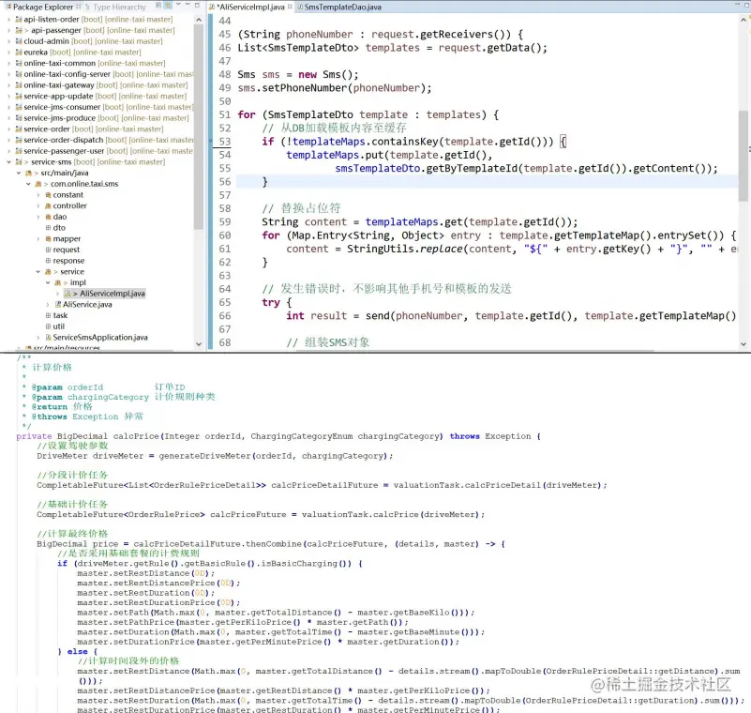Viewport: 751px width, 713px height.
Task: Click the com.online.taxi.sms package icon
Action: point(38,184)
